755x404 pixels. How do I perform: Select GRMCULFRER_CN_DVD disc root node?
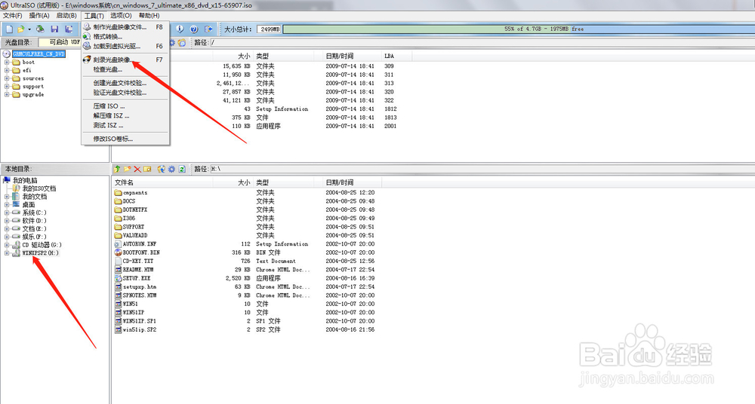[39, 54]
